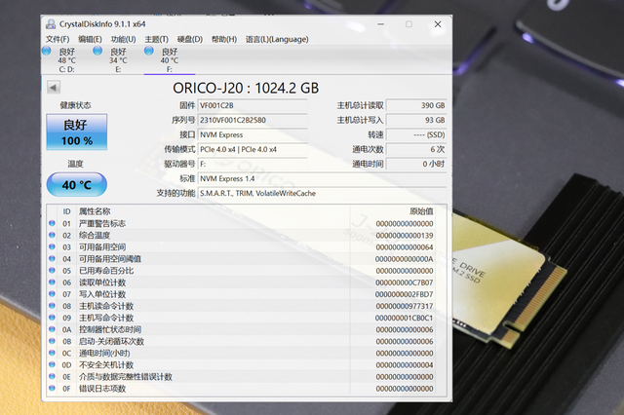Image resolution: width=624 pixels, height=415 pixels.
Task: Click status dot of attribute 0B 启动-关闭循环次数
Action: (x=52, y=341)
